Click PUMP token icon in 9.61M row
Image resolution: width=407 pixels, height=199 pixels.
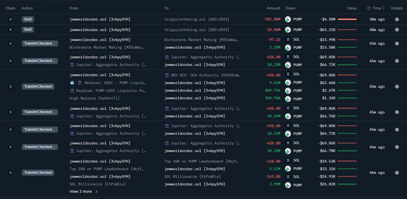click(288, 83)
